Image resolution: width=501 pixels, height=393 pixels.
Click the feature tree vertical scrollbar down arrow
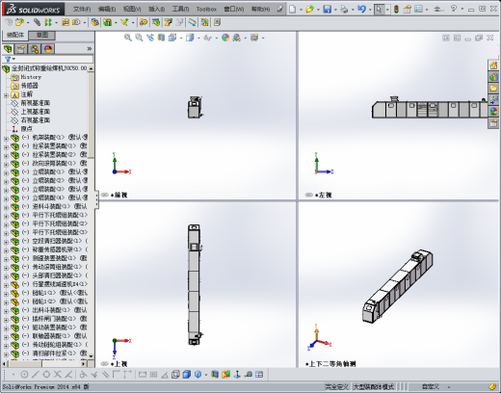coord(91,356)
